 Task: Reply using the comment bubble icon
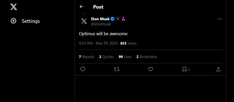coord(82,69)
